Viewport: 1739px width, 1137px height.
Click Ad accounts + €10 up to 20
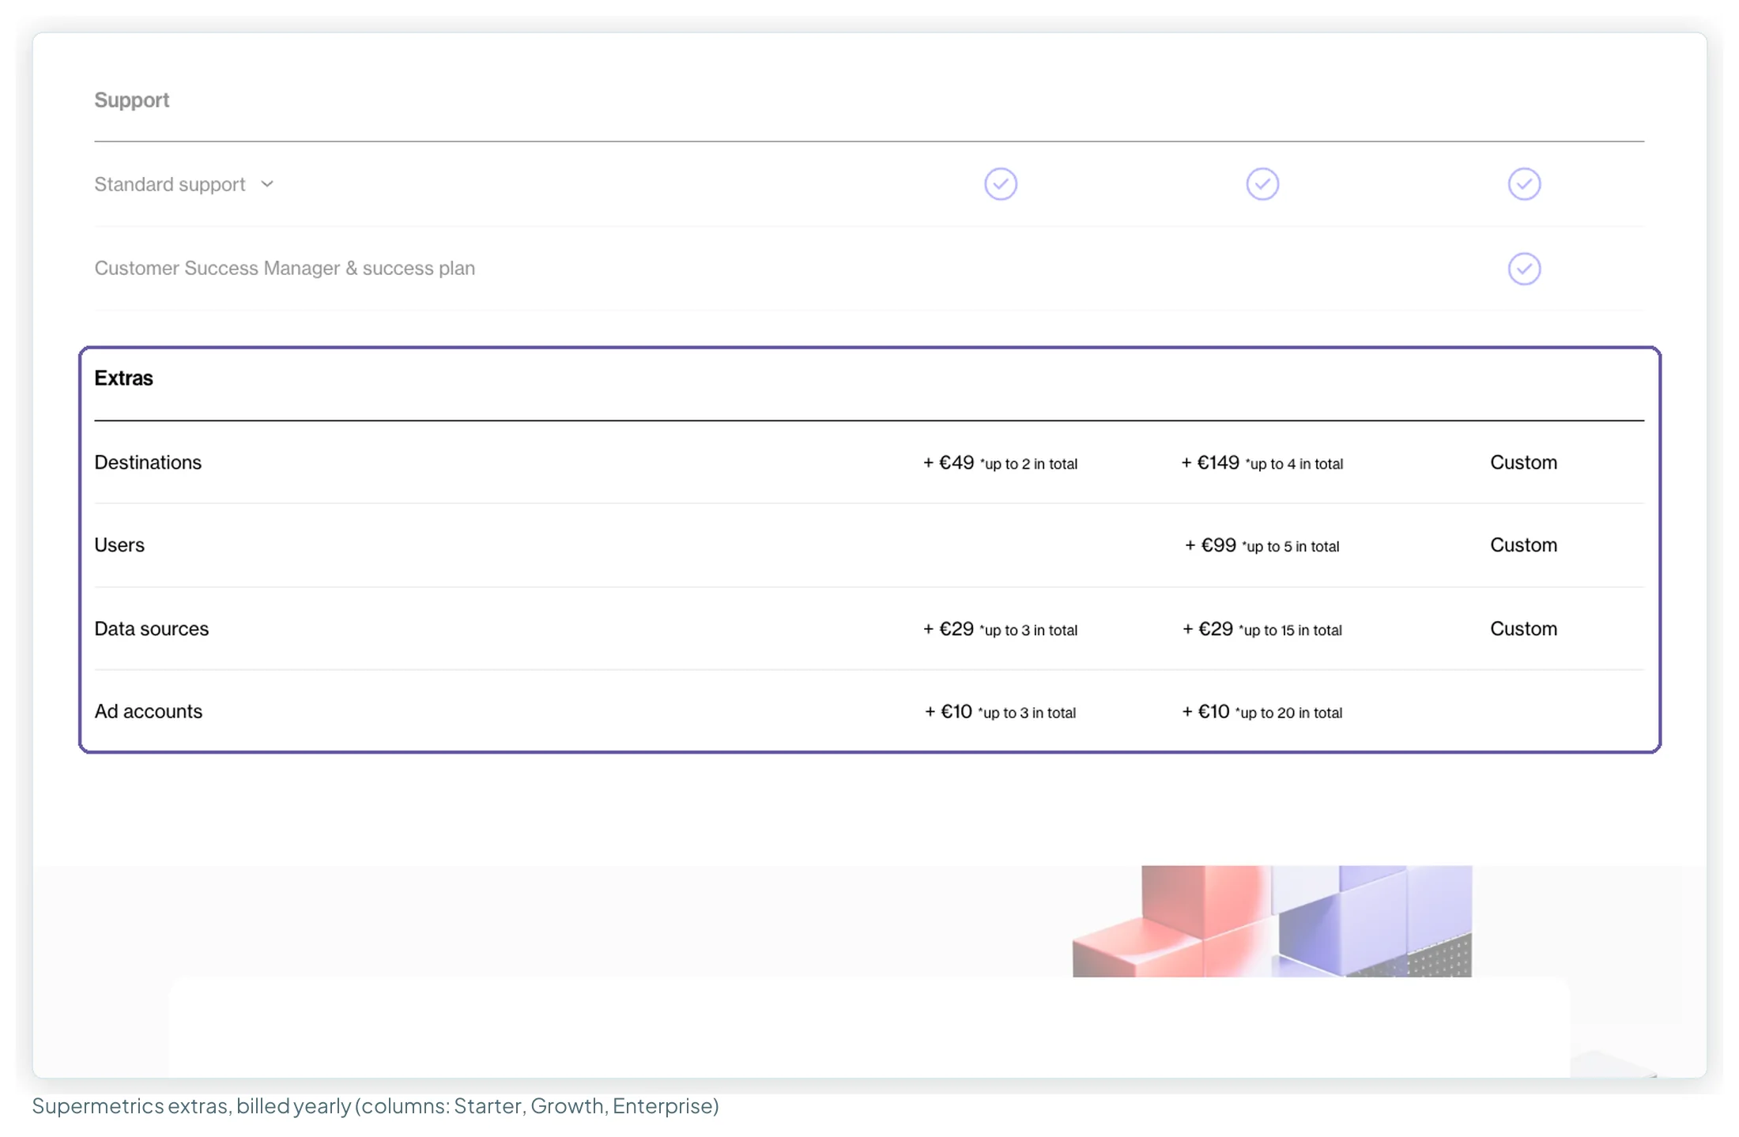(1262, 713)
